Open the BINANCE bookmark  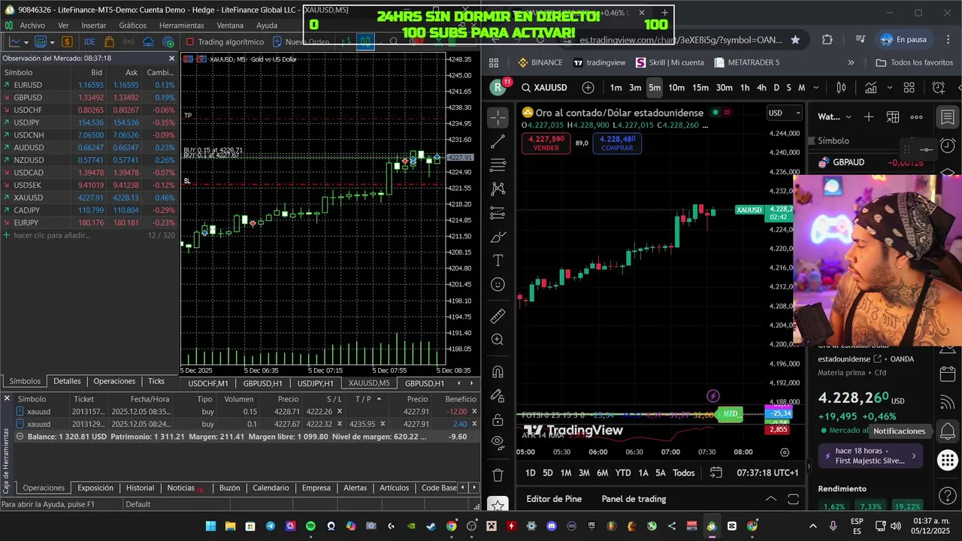point(540,62)
